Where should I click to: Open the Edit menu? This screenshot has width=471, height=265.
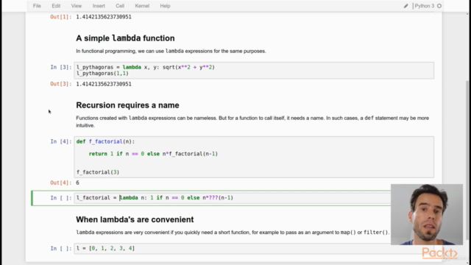[x=56, y=6]
